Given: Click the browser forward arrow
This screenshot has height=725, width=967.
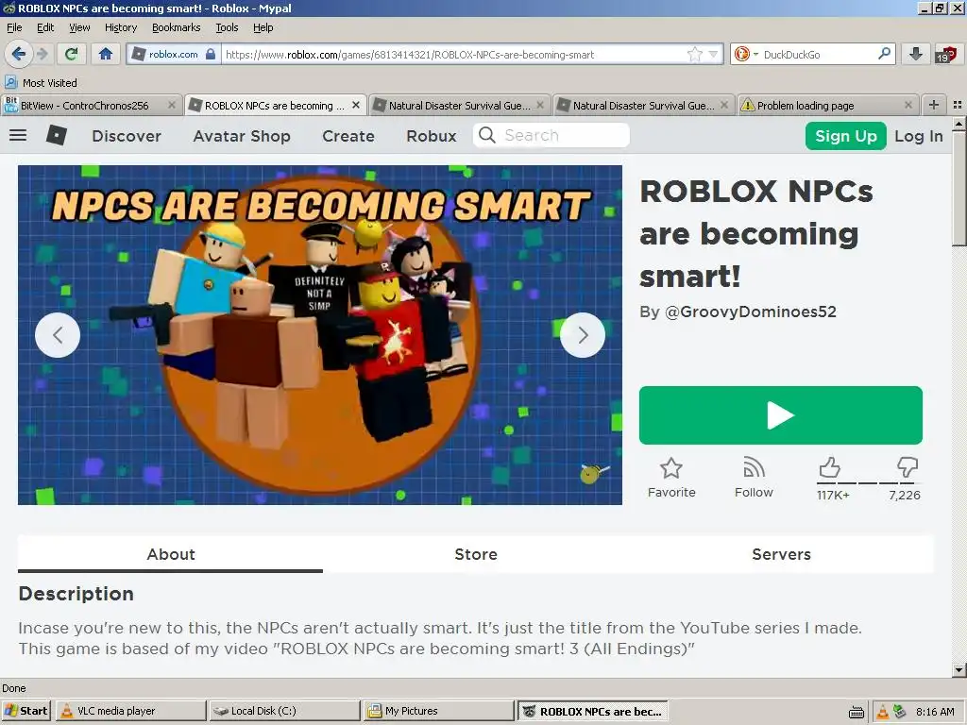Looking at the screenshot, I should click(x=42, y=54).
